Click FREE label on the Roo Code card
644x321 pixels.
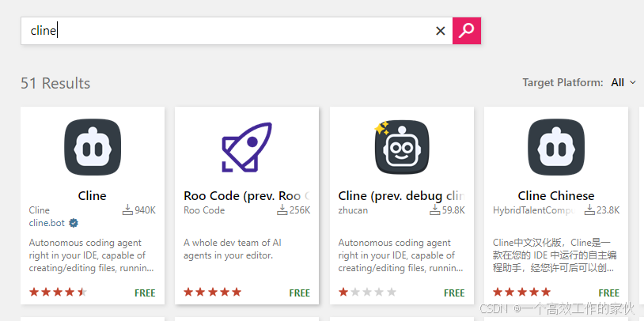pyautogui.click(x=299, y=293)
